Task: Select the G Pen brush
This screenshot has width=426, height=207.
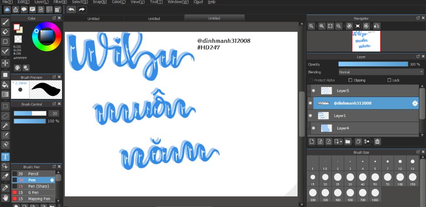Action: [x=33, y=192]
